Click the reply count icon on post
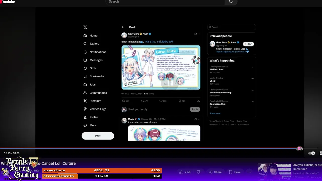The height and width of the screenshot is (181, 322). [124, 101]
